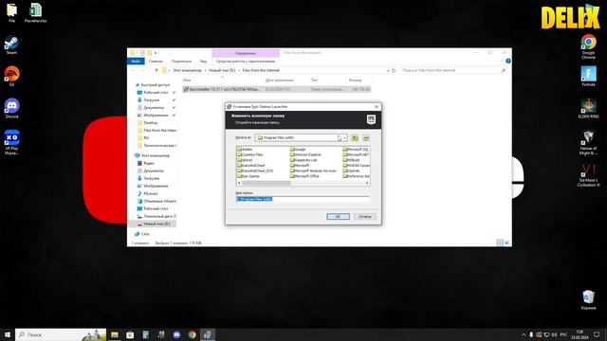Open Heroes of Might & Magic shortcut
This screenshot has width=607, height=341.
pyautogui.click(x=588, y=143)
